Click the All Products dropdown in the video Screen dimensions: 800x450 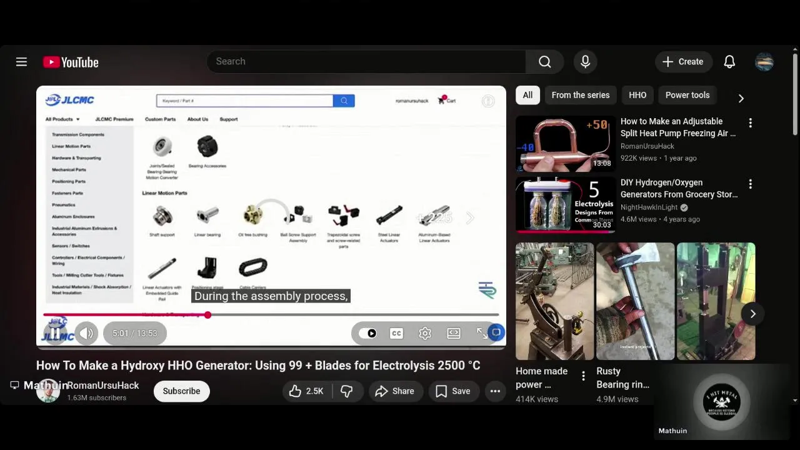[62, 119]
